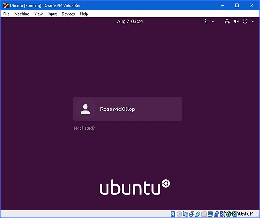Click the volume speaker icon
Image resolution: width=260 pixels, height=218 pixels.
click(x=236, y=21)
